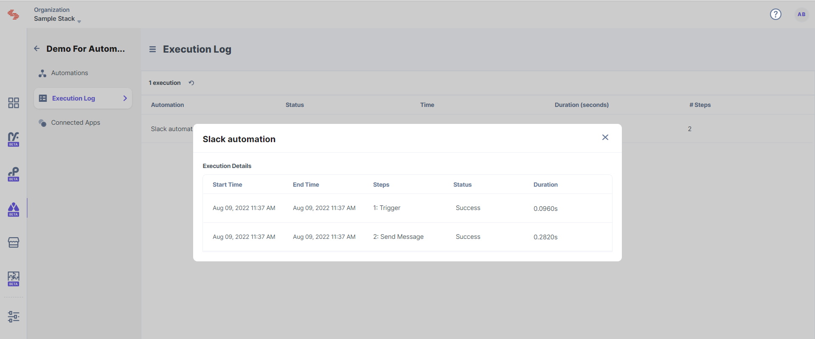Viewport: 815px width, 339px height.
Task: Open the puzzle BETA icon in left rail
Action: pos(14,279)
